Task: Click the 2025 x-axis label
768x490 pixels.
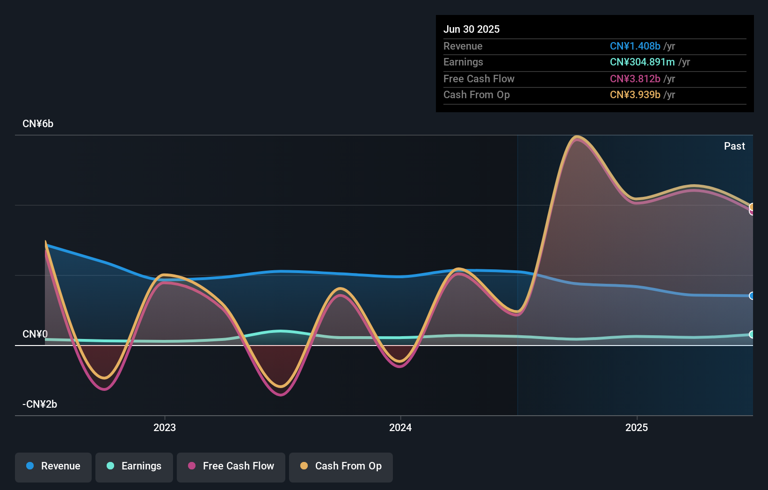Action: click(x=637, y=427)
